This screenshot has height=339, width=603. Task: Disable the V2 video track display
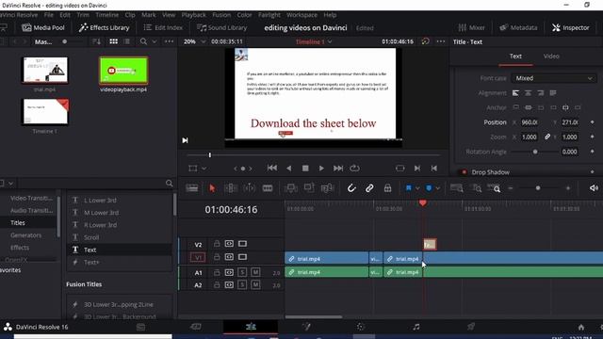tap(242, 244)
